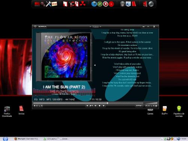Stop playback with the stop button
This screenshot has height=141, width=188.
(100, 106)
